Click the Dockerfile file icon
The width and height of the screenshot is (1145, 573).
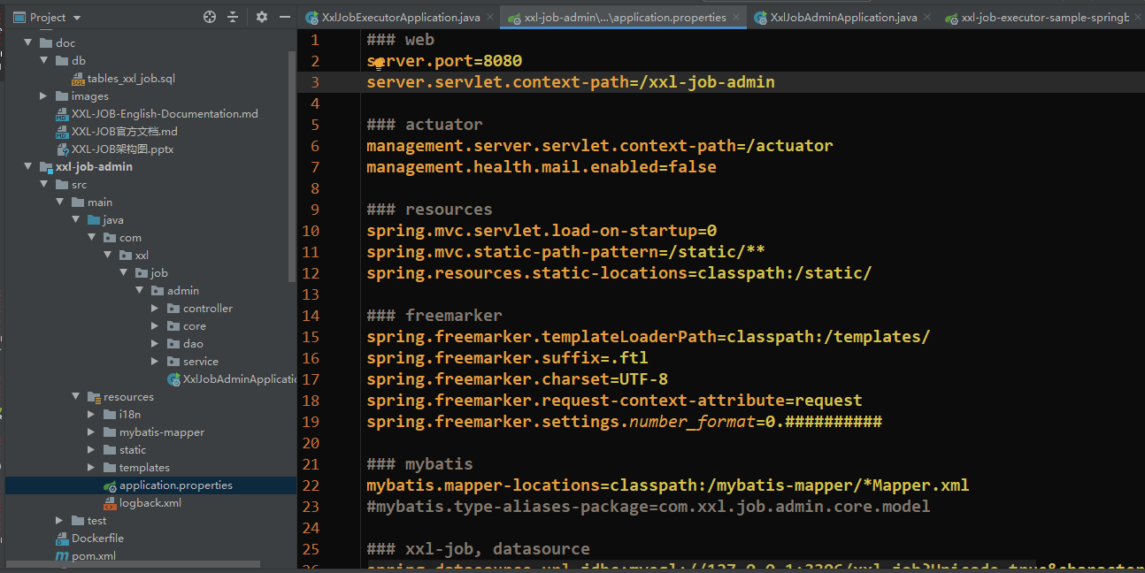tap(62, 539)
